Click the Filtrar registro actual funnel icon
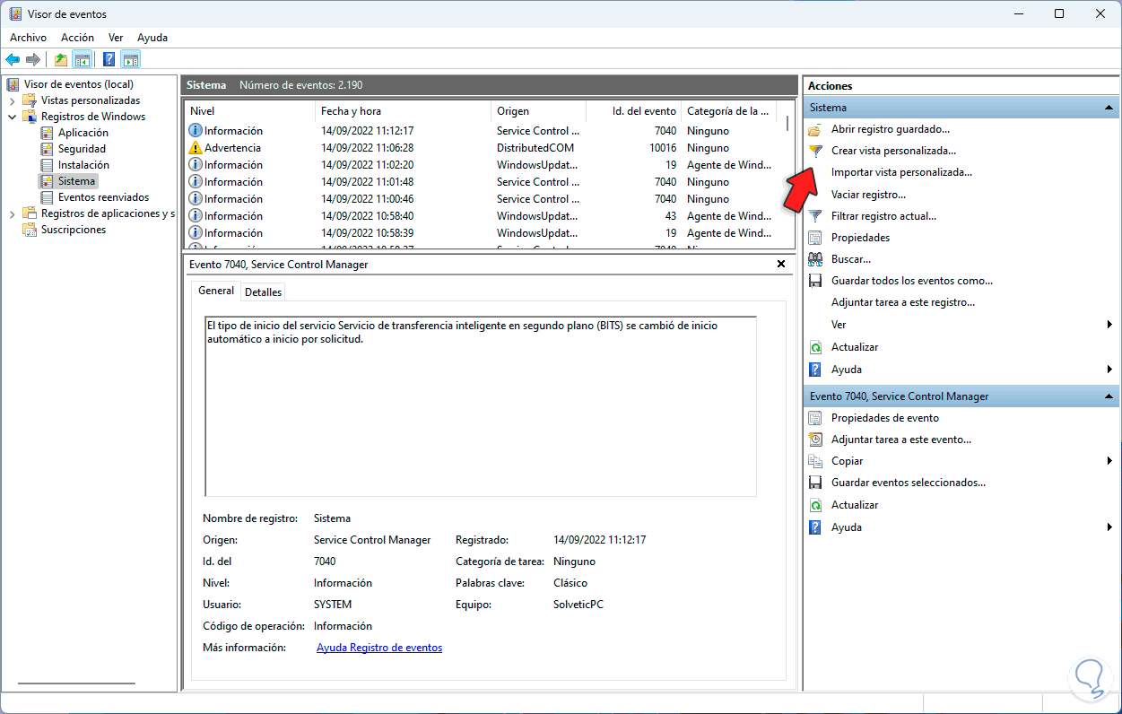 coord(815,216)
